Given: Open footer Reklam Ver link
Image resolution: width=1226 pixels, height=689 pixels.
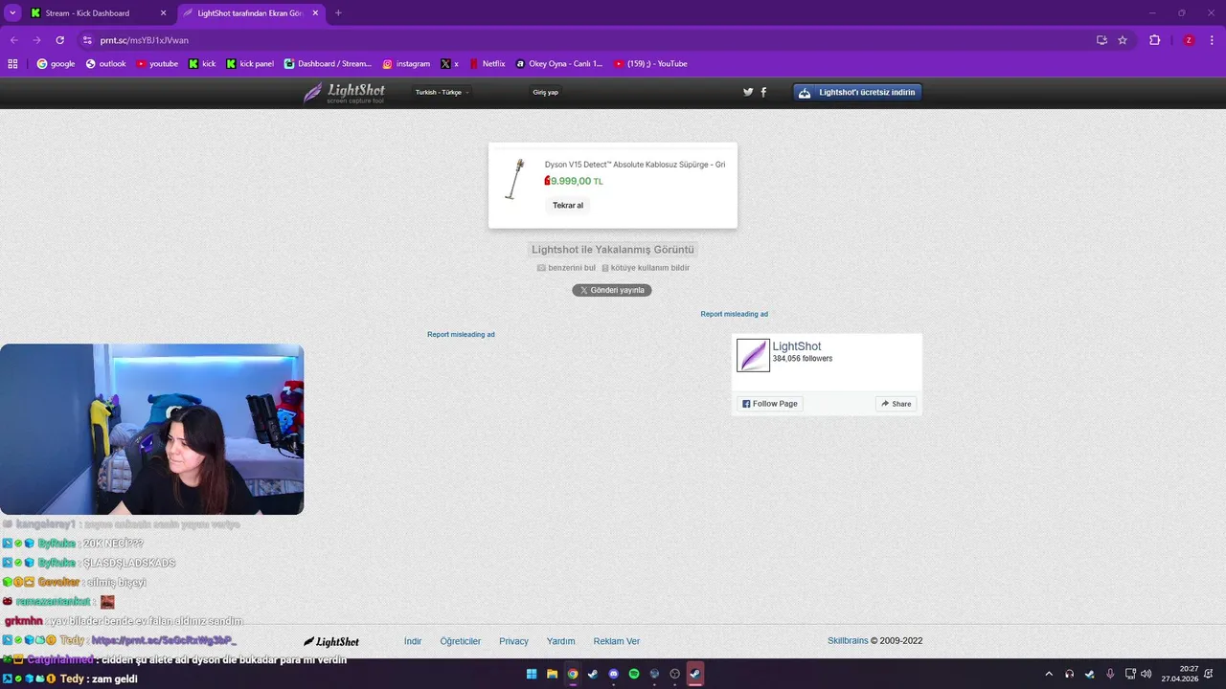Looking at the screenshot, I should click(617, 641).
